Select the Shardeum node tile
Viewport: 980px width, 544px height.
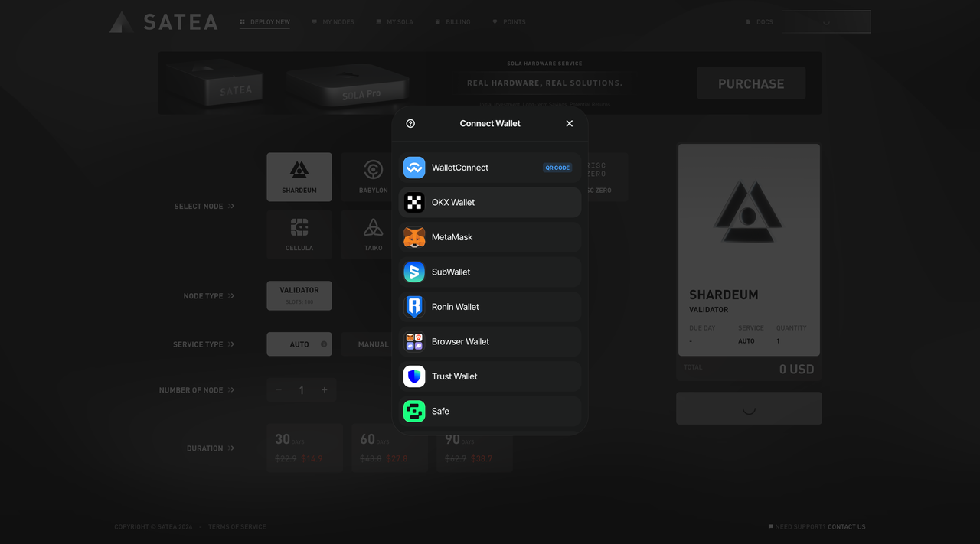click(x=299, y=177)
